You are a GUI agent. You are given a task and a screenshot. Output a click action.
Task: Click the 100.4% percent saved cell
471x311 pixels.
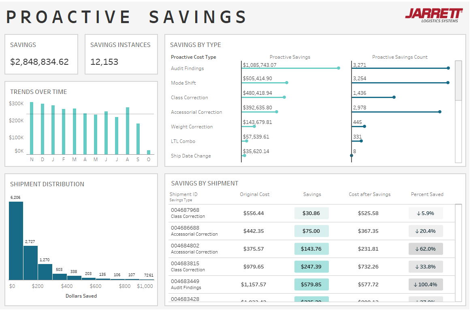pos(426,285)
